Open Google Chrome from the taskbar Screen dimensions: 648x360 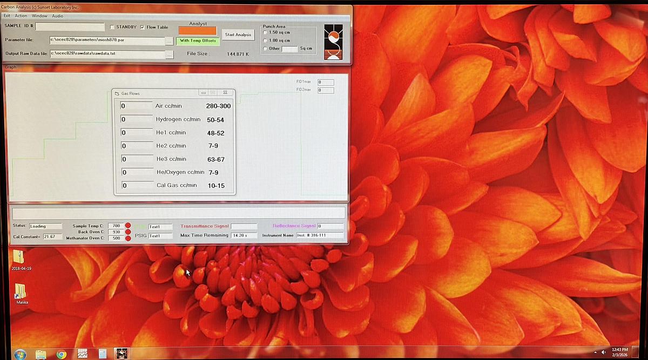pos(62,354)
